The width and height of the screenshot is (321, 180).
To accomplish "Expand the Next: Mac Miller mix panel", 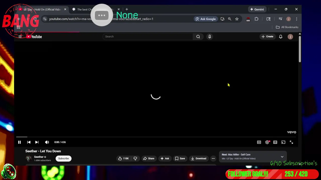I will pyautogui.click(x=282, y=157).
